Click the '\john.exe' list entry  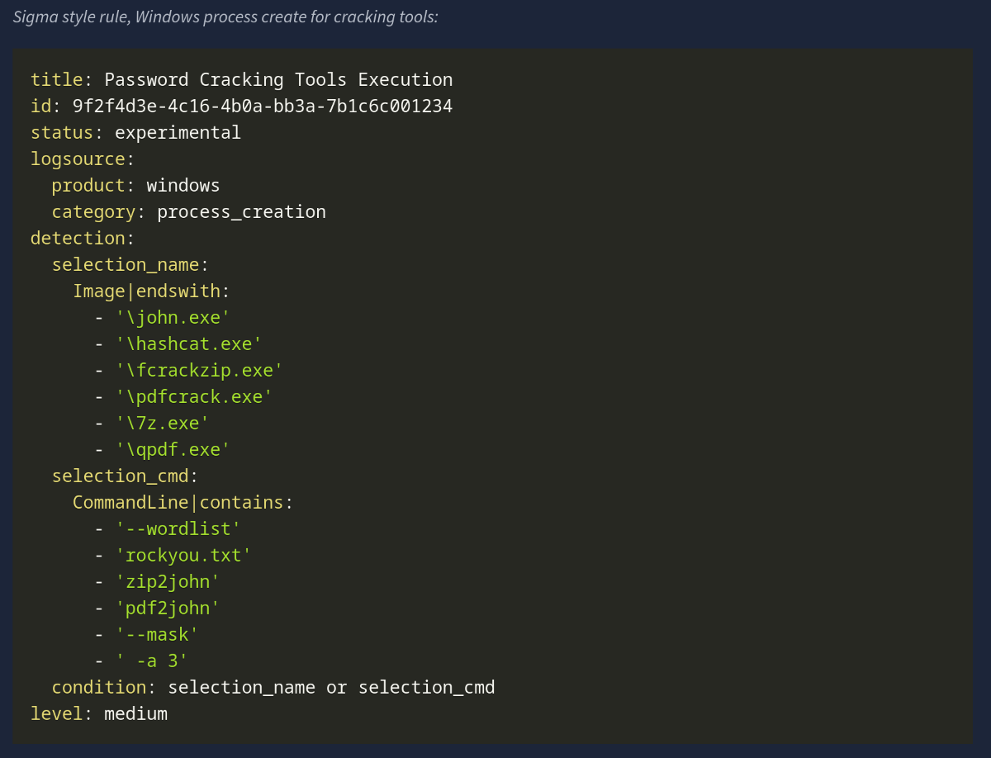coord(173,318)
